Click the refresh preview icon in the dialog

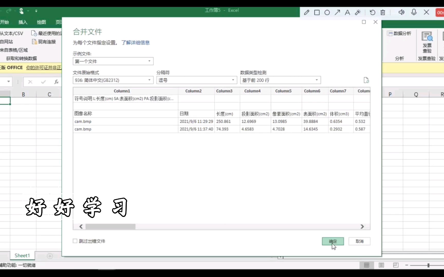(x=366, y=80)
